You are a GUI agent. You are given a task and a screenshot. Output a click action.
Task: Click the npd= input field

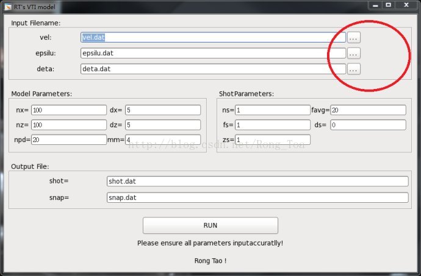(69, 140)
